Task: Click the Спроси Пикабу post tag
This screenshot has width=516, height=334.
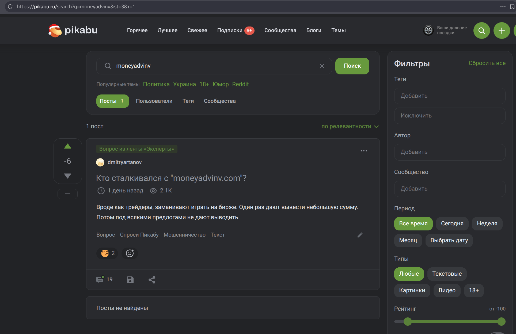Action: (x=139, y=235)
